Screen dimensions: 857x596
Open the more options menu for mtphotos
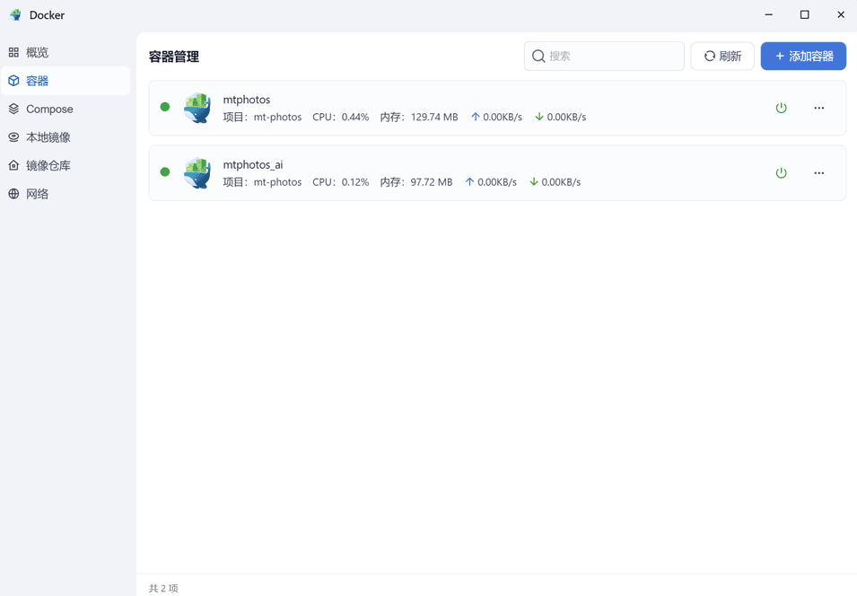tap(818, 108)
